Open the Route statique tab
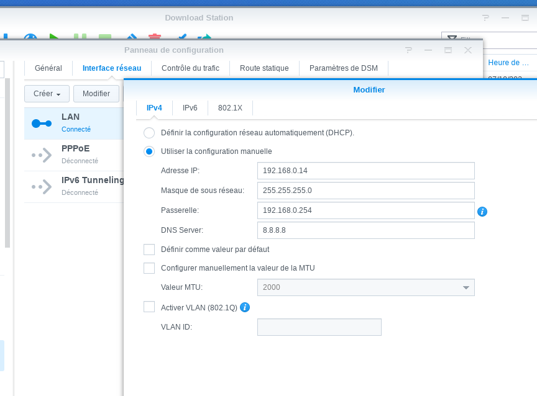Viewport: 537px width, 396px height. point(264,68)
